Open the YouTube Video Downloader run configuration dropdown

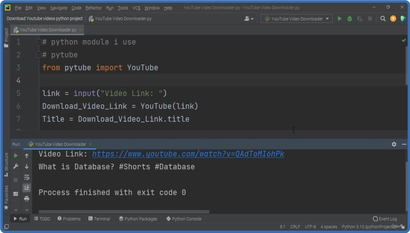[x=297, y=19]
